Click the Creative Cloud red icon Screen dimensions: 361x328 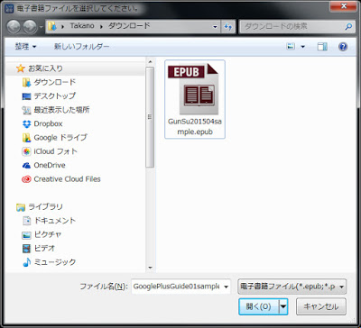pyautogui.click(x=26, y=179)
